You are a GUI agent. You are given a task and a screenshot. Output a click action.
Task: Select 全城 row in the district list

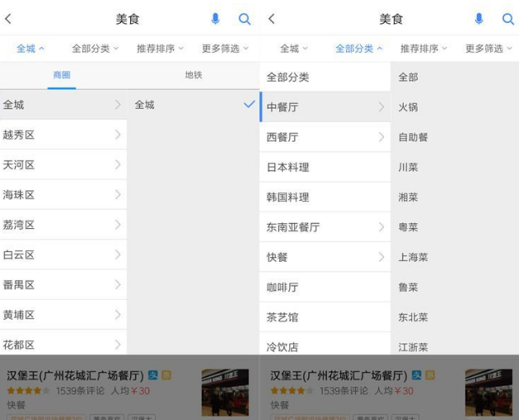click(63, 105)
